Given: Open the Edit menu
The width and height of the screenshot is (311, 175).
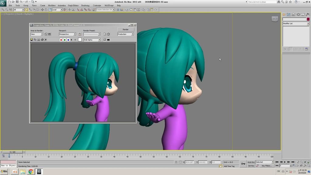Looking at the screenshot, I should click(10, 5).
